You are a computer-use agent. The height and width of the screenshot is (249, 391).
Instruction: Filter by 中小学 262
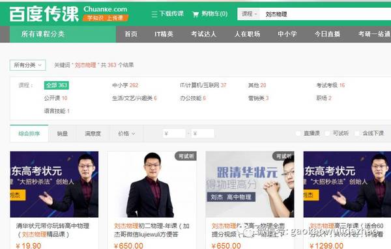tap(125, 85)
